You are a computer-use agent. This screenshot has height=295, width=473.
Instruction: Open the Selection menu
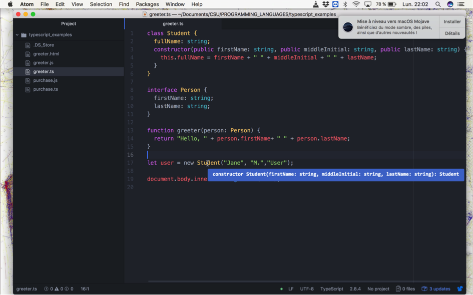point(101,4)
